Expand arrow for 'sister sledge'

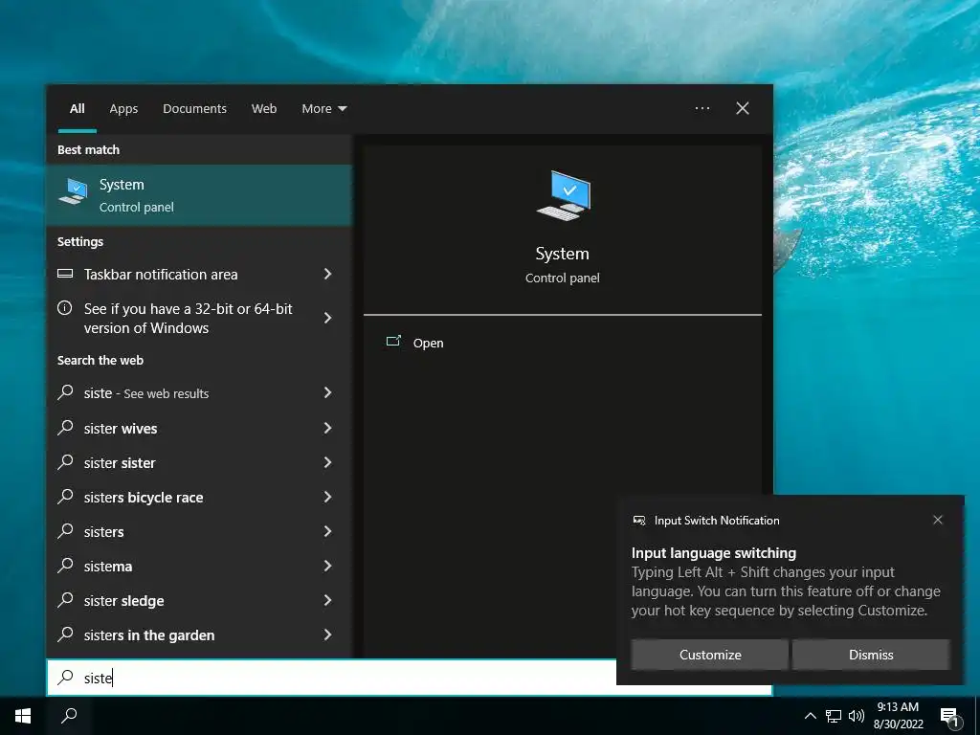327,600
